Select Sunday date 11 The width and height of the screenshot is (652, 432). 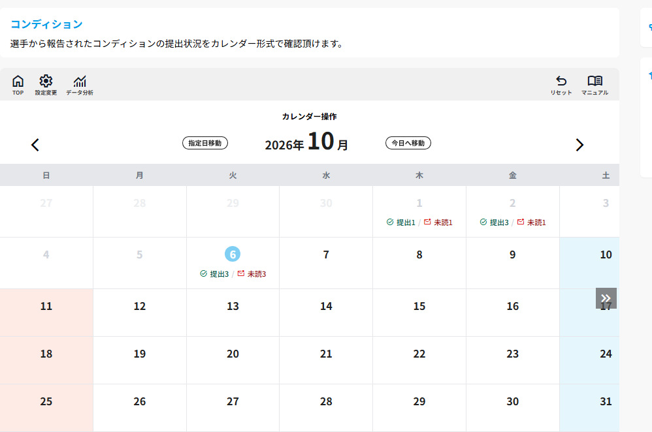[x=46, y=306]
